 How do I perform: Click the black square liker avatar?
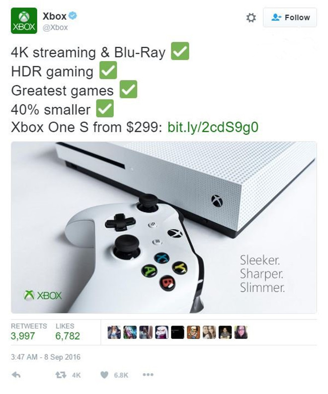[177, 332]
